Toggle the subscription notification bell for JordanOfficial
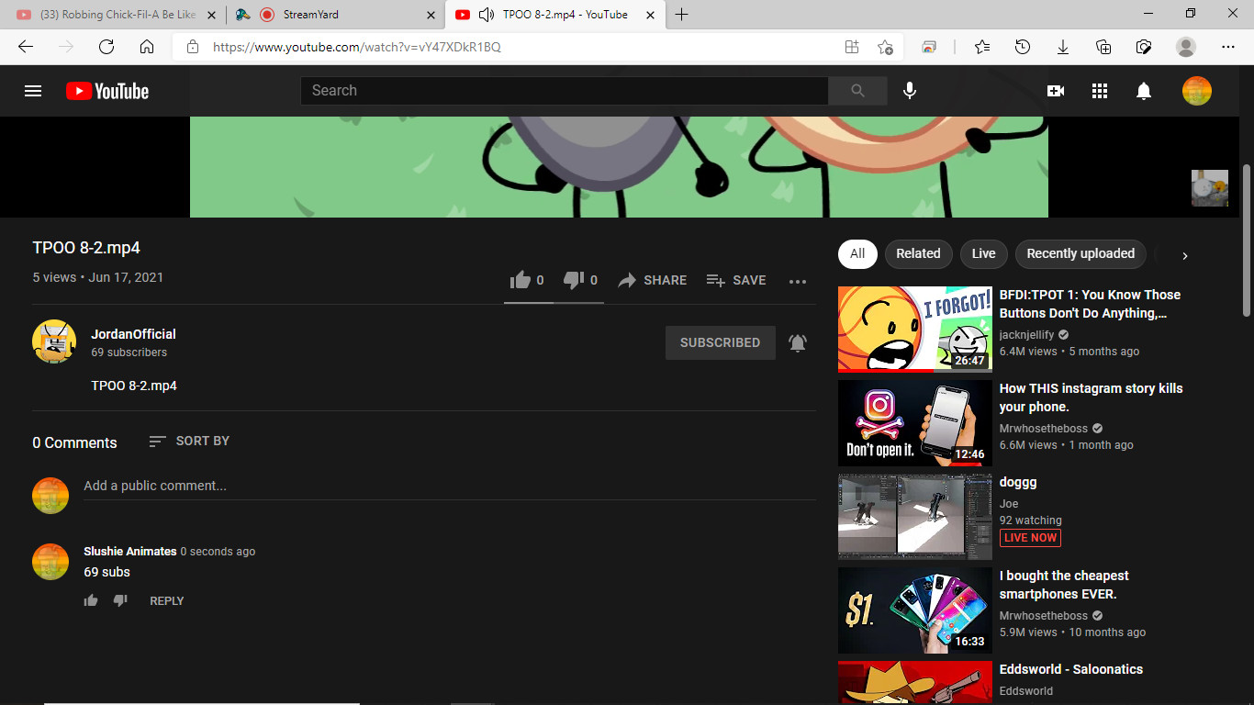 click(x=798, y=343)
